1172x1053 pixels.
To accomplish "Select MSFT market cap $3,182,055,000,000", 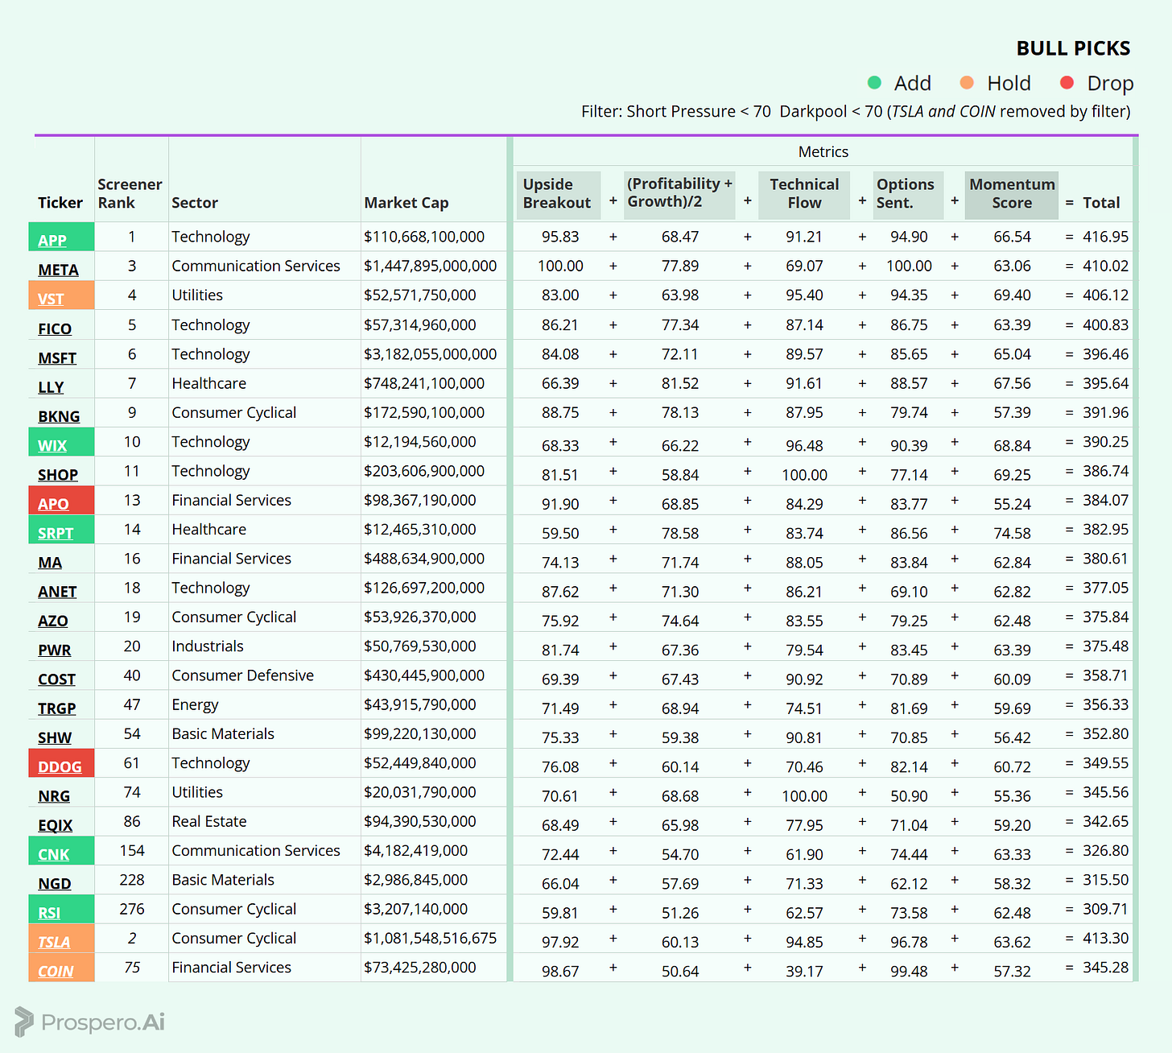I will click(x=431, y=354).
